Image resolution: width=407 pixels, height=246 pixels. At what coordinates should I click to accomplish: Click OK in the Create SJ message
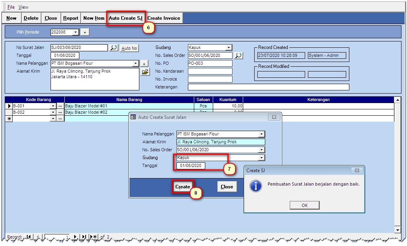pos(304,205)
